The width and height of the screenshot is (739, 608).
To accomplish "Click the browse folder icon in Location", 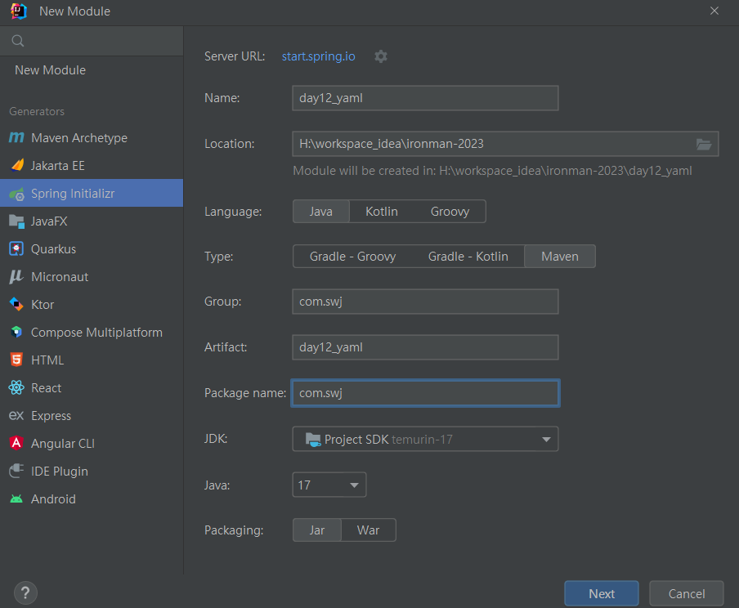I will [703, 144].
